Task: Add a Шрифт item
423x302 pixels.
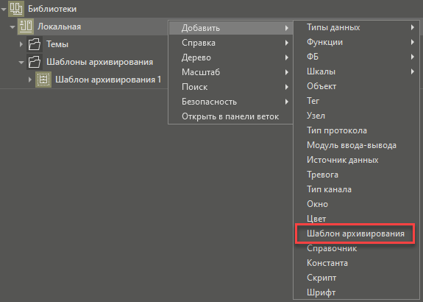Action: point(356,292)
